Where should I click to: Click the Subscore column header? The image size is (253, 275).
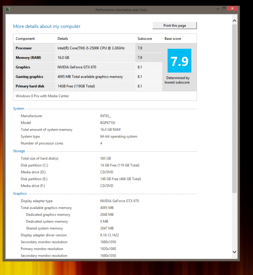pos(145,39)
